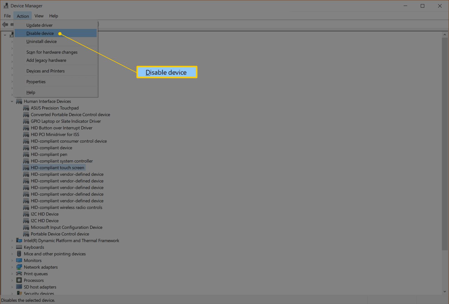Image resolution: width=449 pixels, height=304 pixels.
Task: Open the View menu
Action: tap(39, 16)
